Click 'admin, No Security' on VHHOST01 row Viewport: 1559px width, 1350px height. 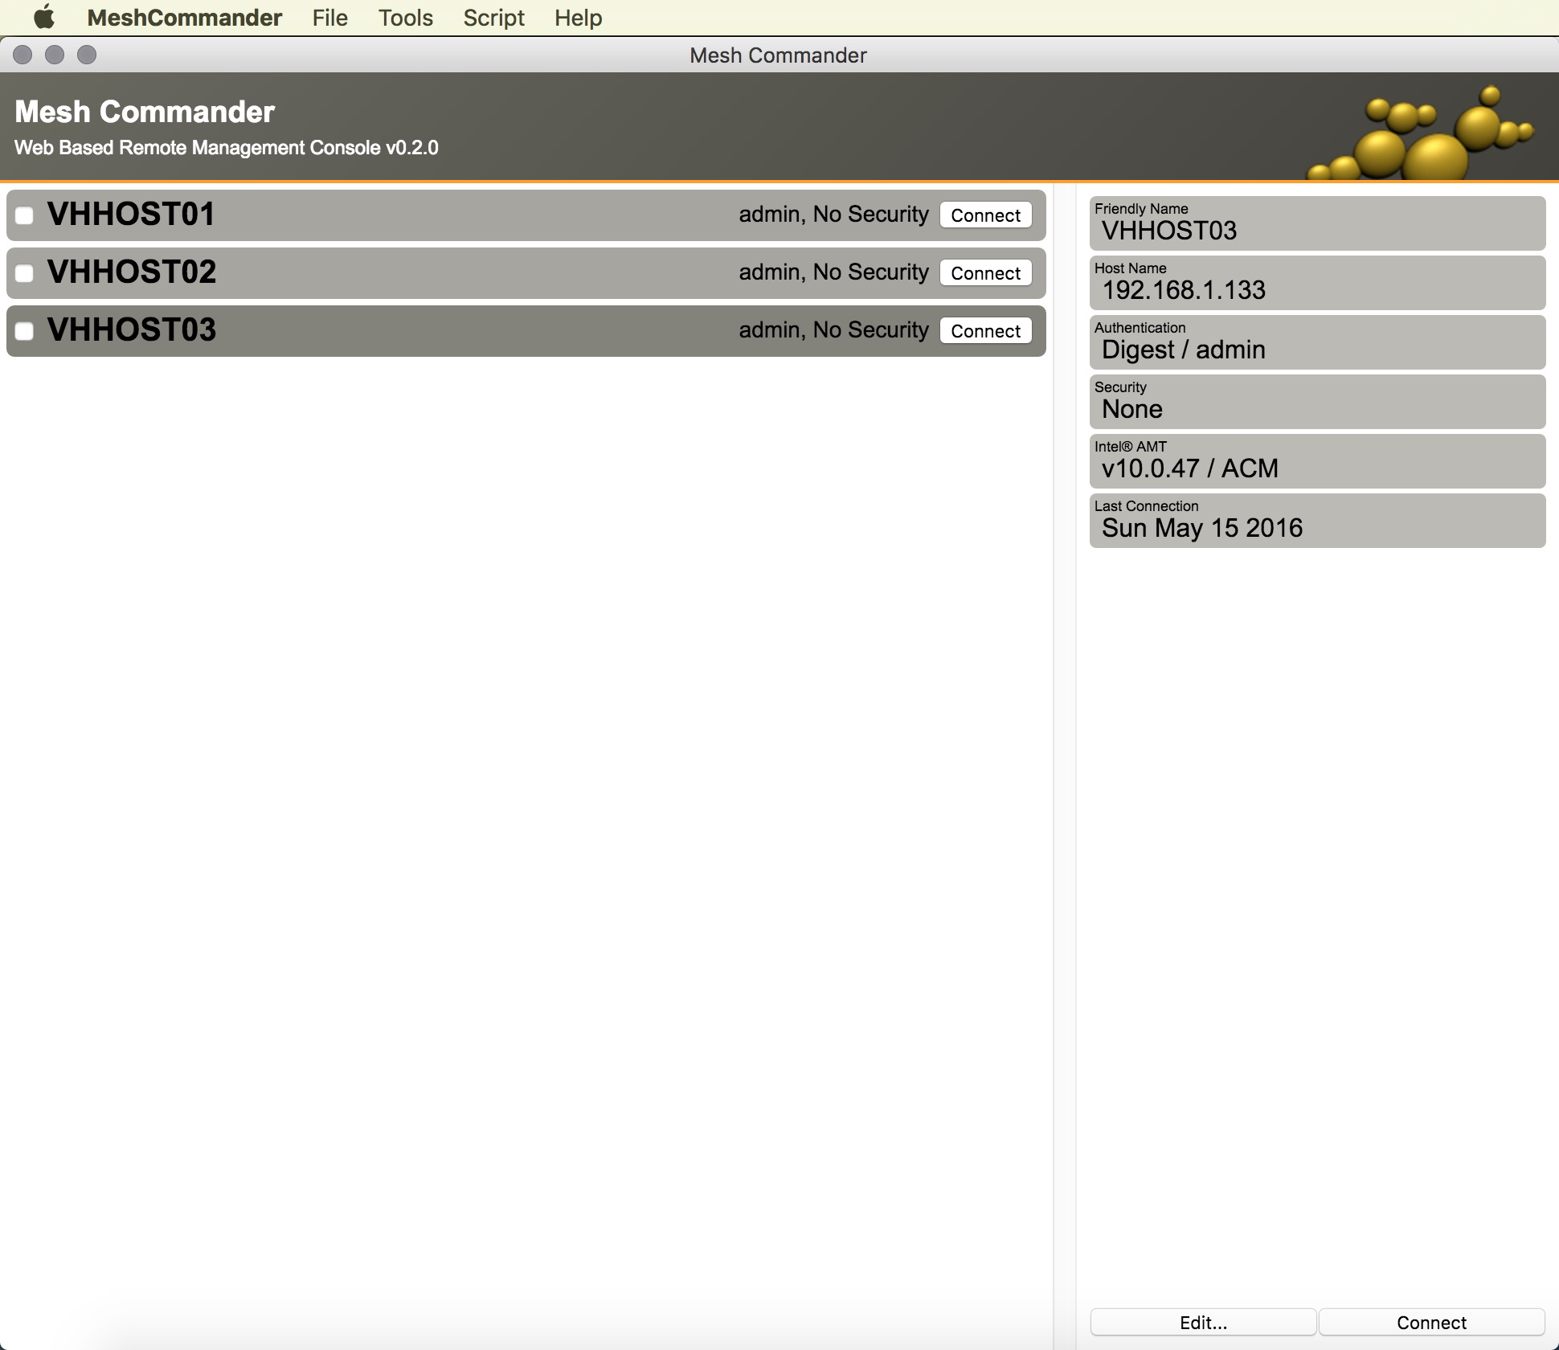pos(833,215)
